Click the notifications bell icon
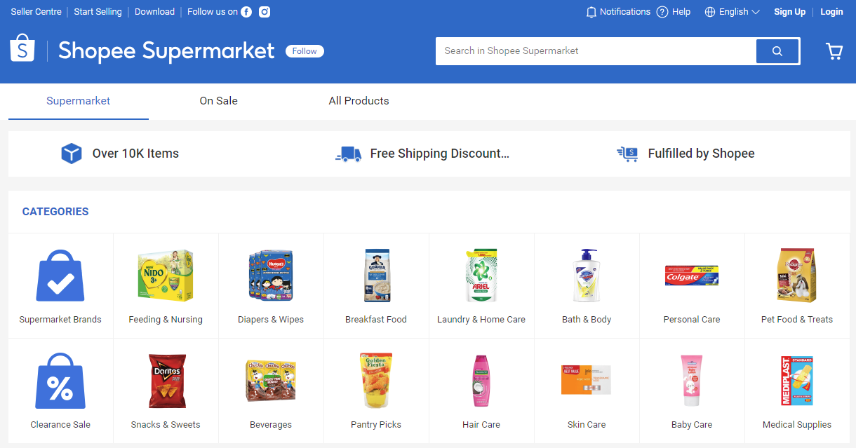856x448 pixels. click(x=590, y=11)
